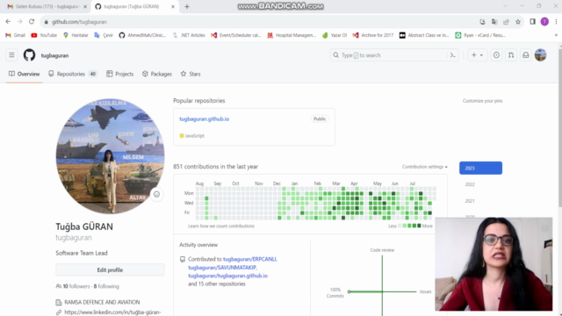The height and width of the screenshot is (316, 562).
Task: Go back with the browser back arrow
Action: click(x=8, y=21)
